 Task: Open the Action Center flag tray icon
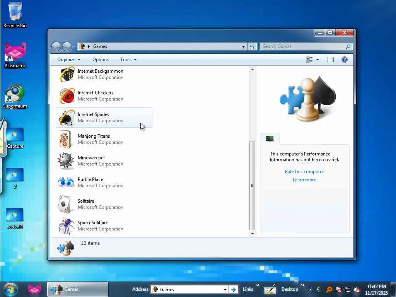point(338,290)
